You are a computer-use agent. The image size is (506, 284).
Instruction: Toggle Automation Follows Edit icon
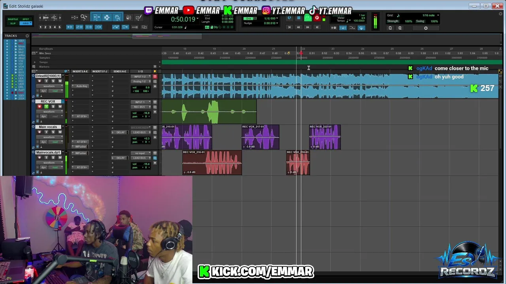click(116, 27)
